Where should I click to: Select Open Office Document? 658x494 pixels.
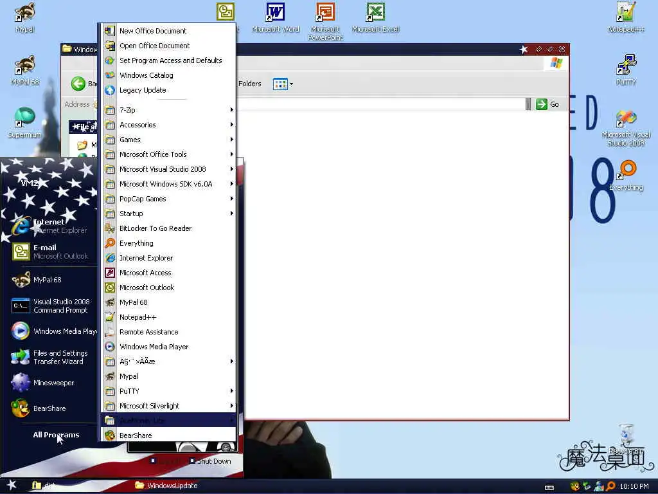[x=168, y=46]
